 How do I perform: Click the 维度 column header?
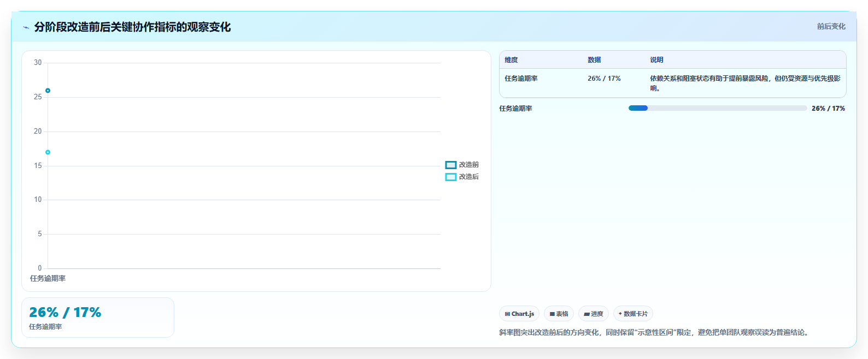tap(511, 60)
